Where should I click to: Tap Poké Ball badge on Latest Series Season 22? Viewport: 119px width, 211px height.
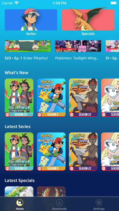point(71,169)
